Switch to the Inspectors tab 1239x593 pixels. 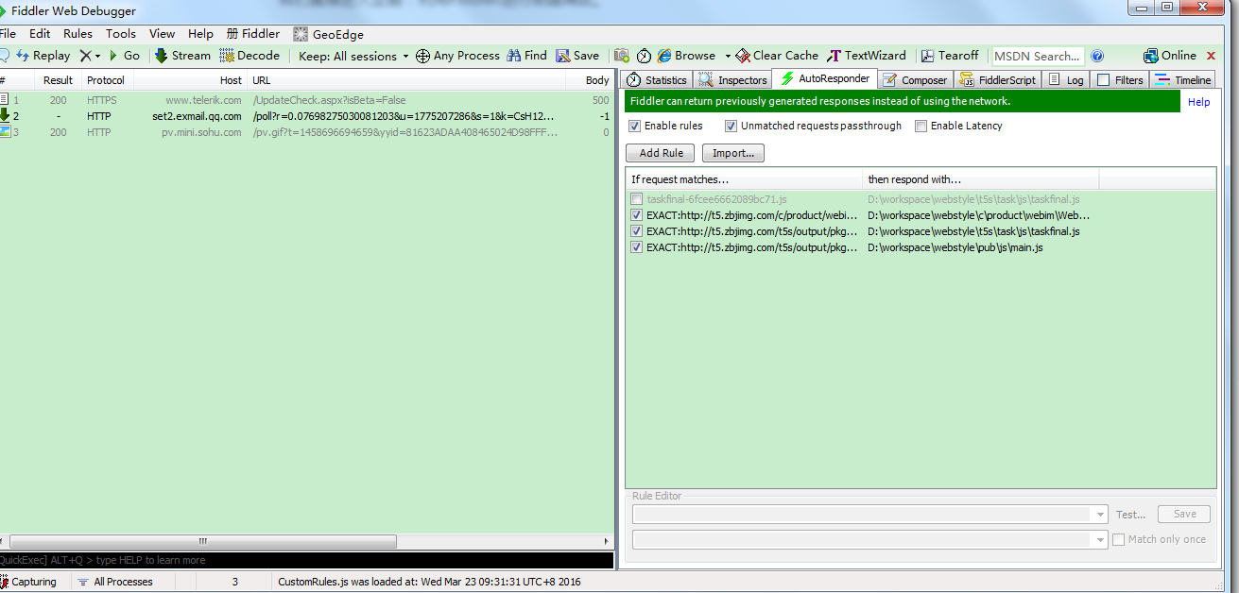tap(732, 80)
